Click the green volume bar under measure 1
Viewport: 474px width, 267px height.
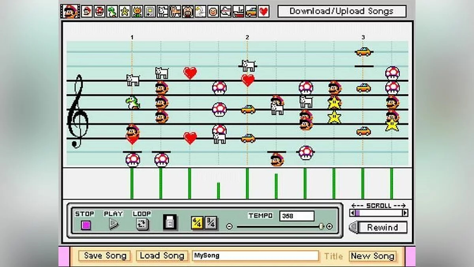pyautogui.click(x=132, y=184)
